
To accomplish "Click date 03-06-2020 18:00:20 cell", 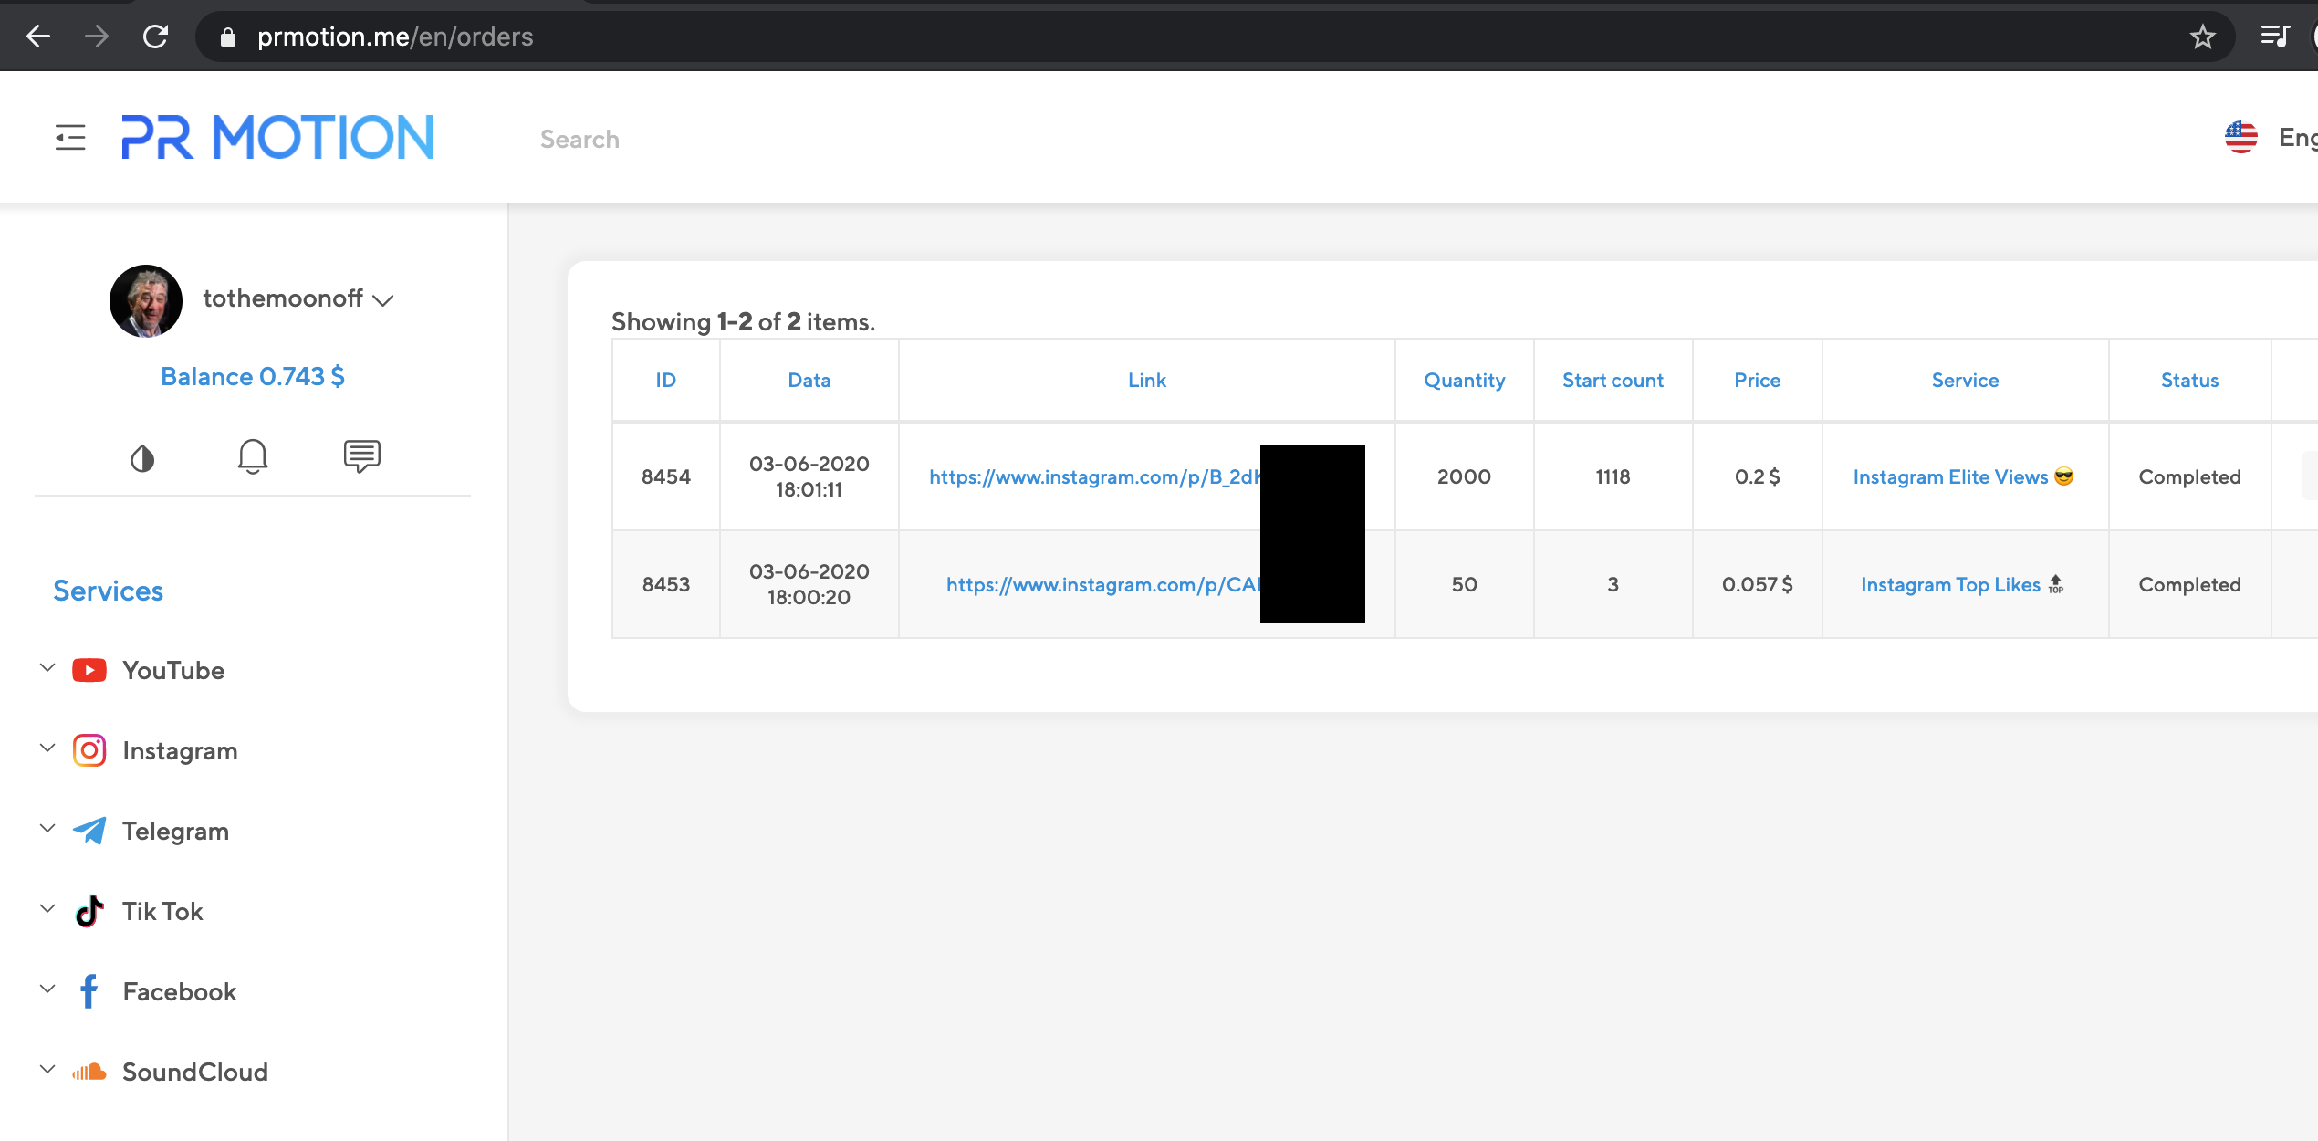I will (809, 584).
